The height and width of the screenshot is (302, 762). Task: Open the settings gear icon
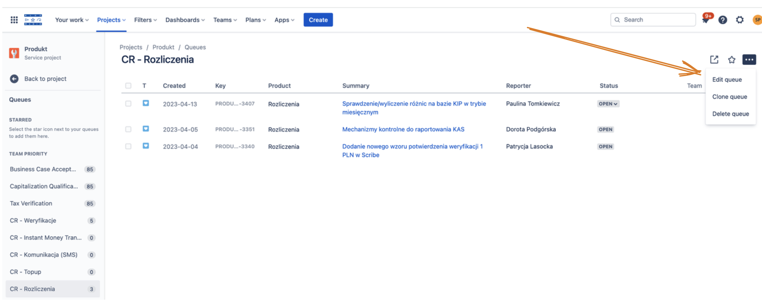(x=740, y=20)
